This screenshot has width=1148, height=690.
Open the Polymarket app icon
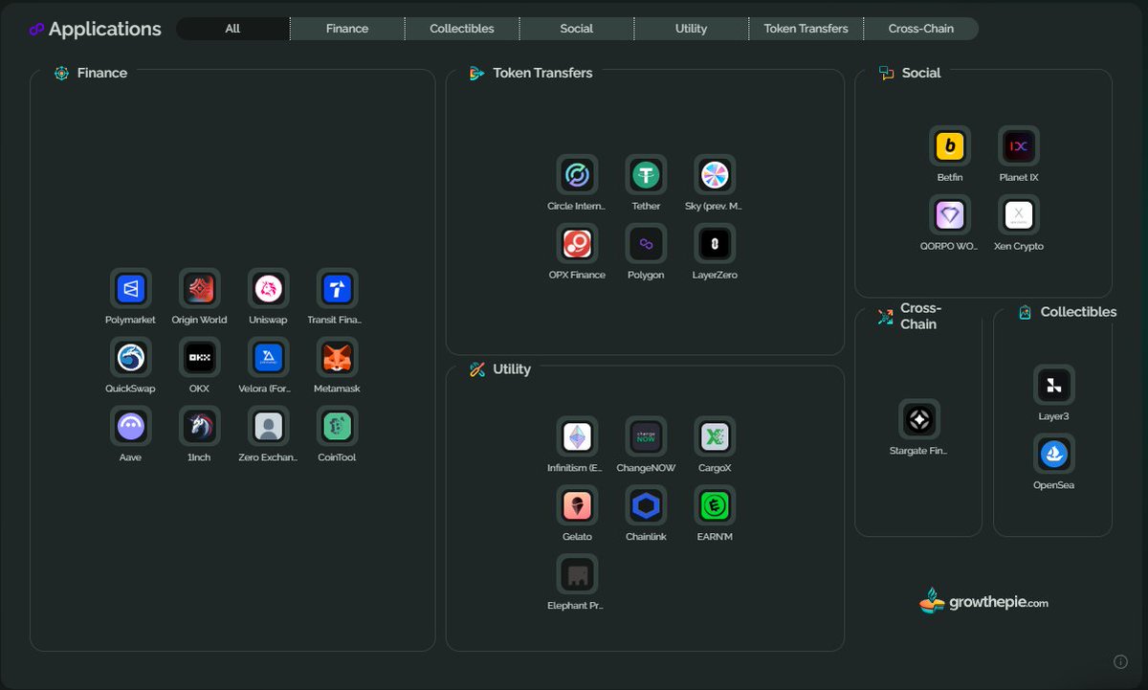click(131, 288)
